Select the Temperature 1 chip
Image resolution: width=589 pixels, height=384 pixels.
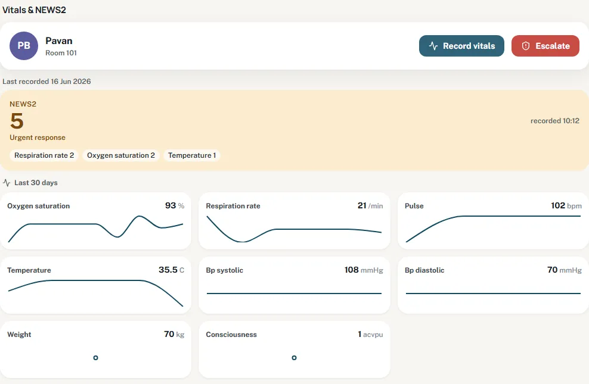coord(192,155)
